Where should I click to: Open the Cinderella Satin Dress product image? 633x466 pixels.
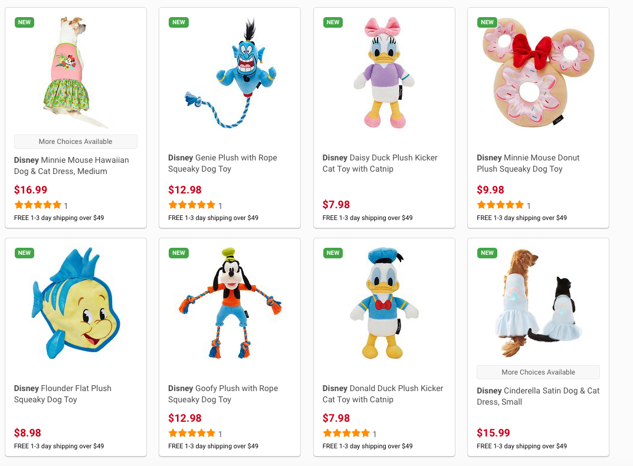pos(537,301)
